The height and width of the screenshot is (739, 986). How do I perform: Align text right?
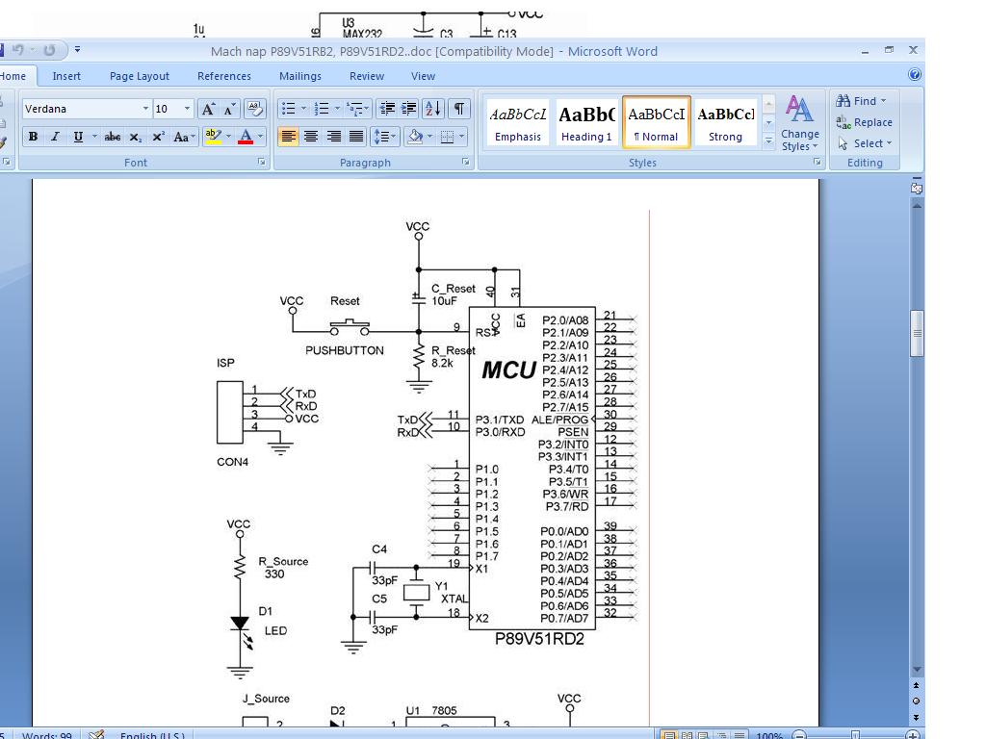click(x=333, y=137)
